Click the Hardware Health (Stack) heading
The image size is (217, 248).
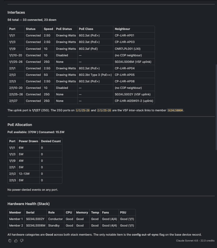coord(29,204)
